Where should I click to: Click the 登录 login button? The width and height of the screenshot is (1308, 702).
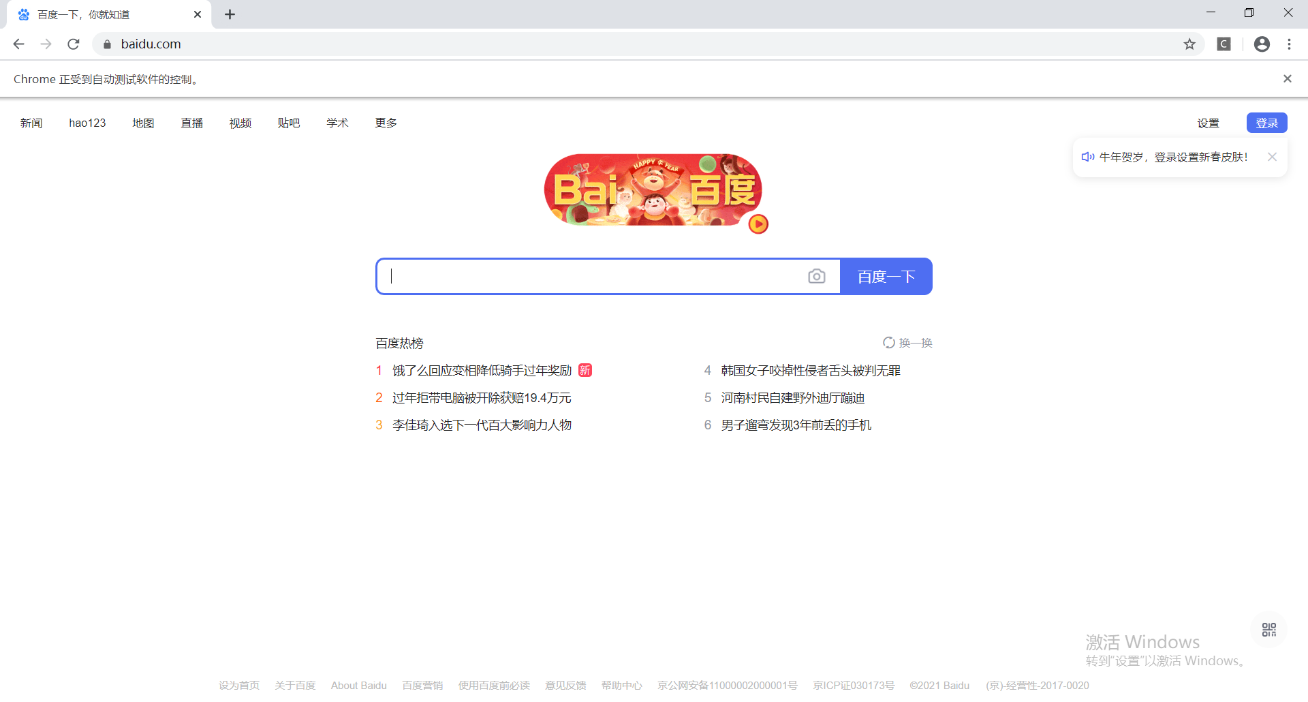pyautogui.click(x=1267, y=123)
